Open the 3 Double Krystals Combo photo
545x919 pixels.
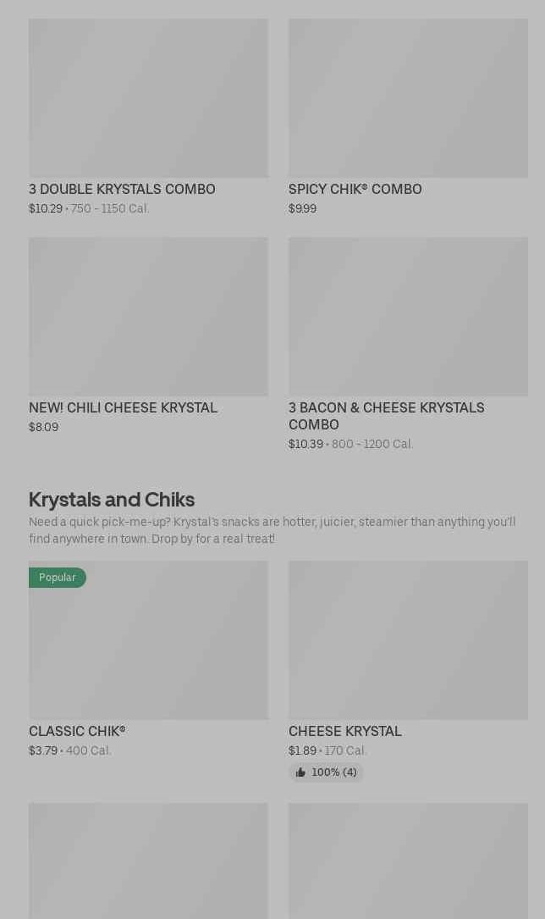coord(149,98)
